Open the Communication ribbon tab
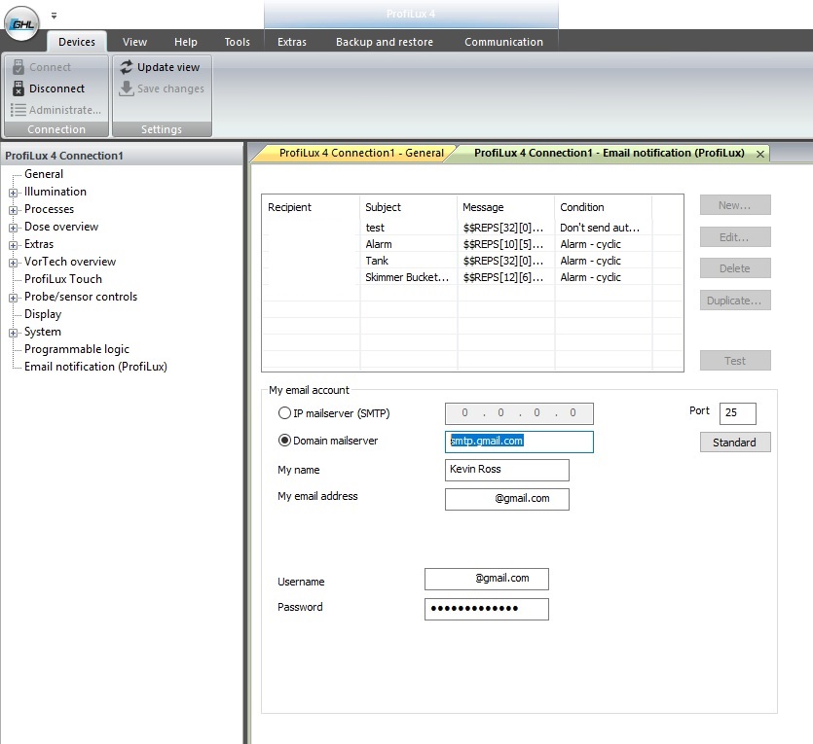This screenshot has width=813, height=744. (x=503, y=42)
